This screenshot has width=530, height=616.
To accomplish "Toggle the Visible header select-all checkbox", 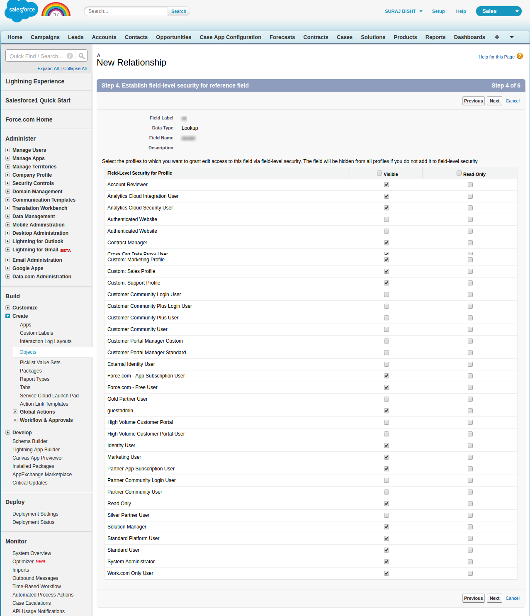I will point(379,173).
